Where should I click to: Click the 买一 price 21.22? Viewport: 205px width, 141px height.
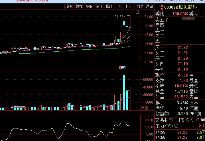click(183, 47)
